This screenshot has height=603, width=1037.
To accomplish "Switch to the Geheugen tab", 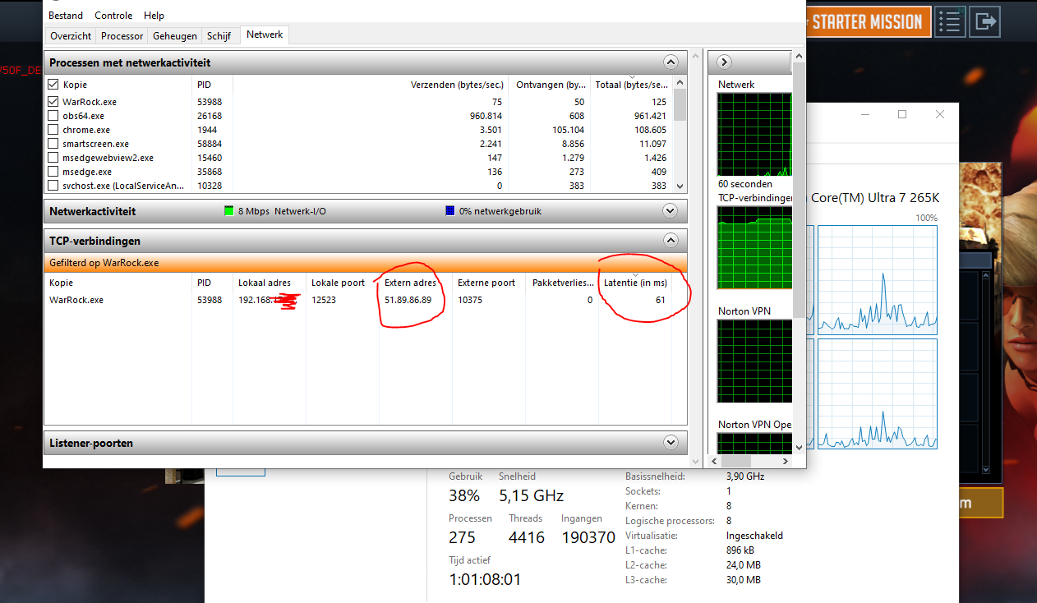I will [175, 36].
